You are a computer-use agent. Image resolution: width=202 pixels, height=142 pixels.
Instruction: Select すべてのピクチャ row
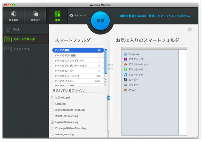click(78, 81)
